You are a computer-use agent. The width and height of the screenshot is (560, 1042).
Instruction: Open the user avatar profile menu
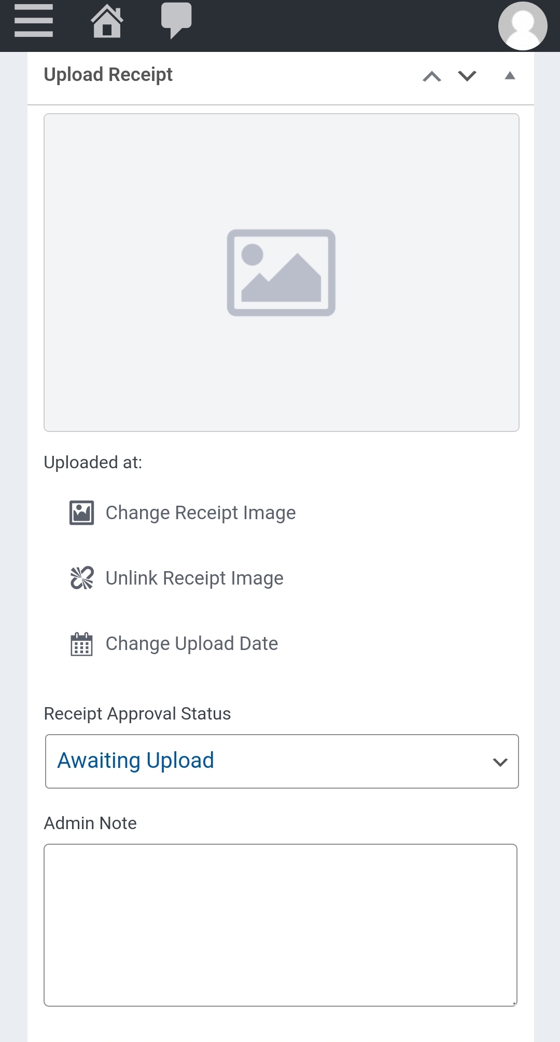coord(522,25)
